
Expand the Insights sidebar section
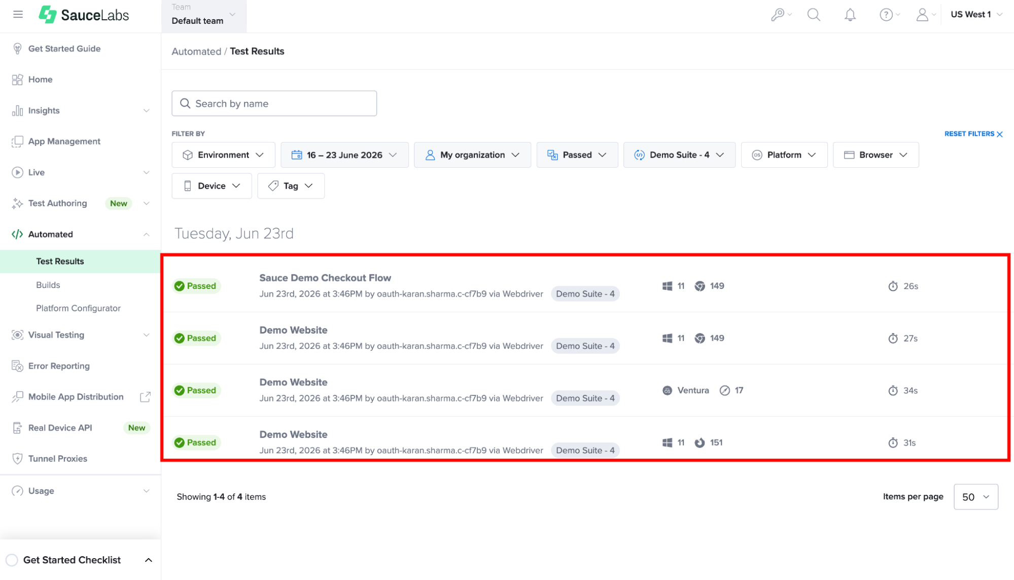click(x=146, y=111)
